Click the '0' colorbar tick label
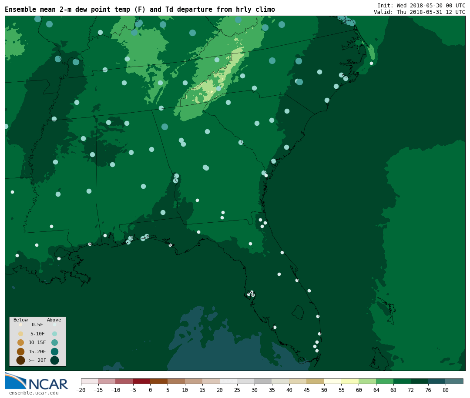The image size is (470, 398). coord(150,390)
